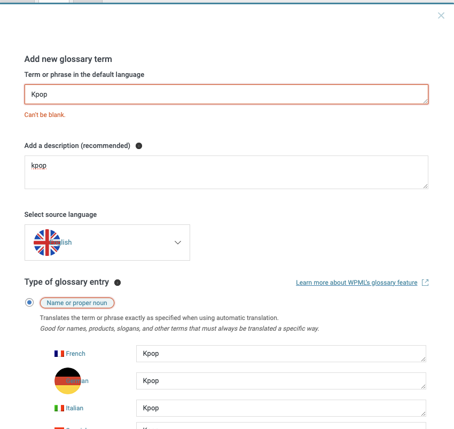Image resolution: width=454 pixels, height=429 pixels.
Task: Click the external link icon beside glossary link
Action: point(425,283)
